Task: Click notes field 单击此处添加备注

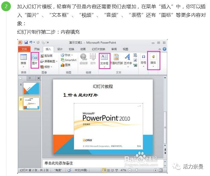Action: (59, 163)
